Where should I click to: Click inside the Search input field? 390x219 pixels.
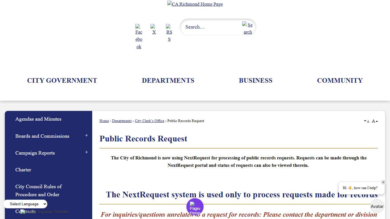(211, 27)
